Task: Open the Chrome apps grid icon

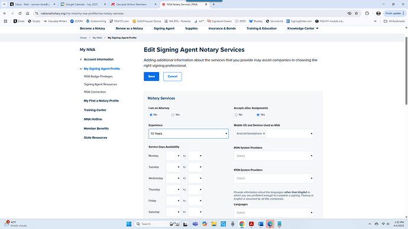Action: tap(5, 21)
